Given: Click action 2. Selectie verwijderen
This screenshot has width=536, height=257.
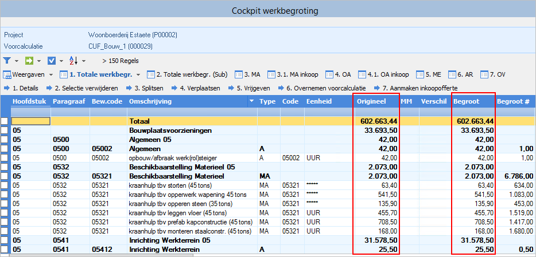Looking at the screenshot, I should pyautogui.click(x=81, y=88).
